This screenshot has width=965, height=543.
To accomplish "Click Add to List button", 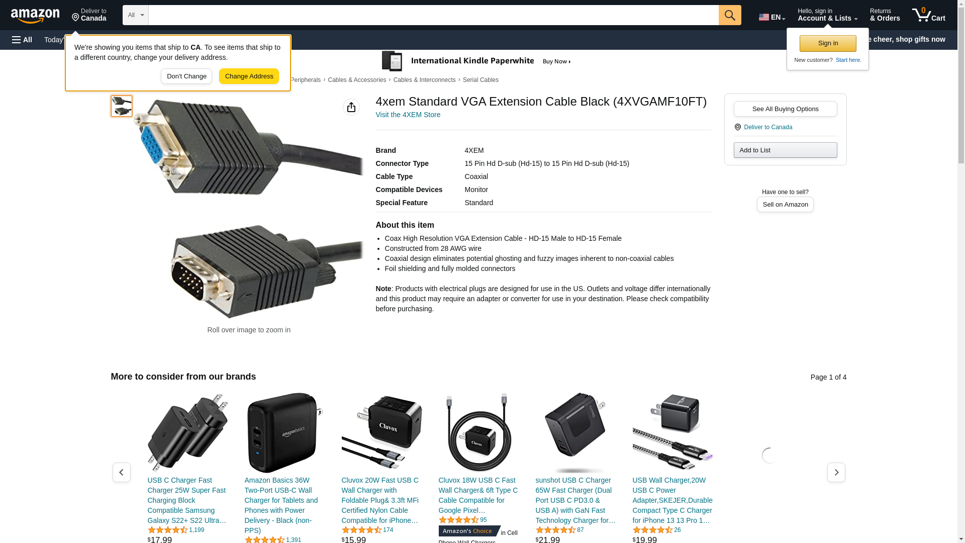I will pos(785,150).
